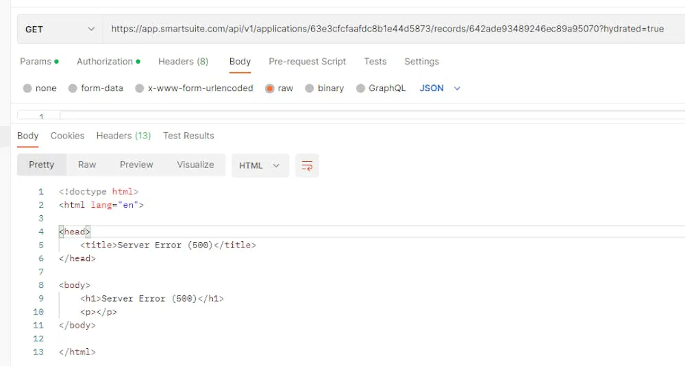Open the Visualize response view
Image resolution: width=685 pixels, height=366 pixels.
[195, 165]
